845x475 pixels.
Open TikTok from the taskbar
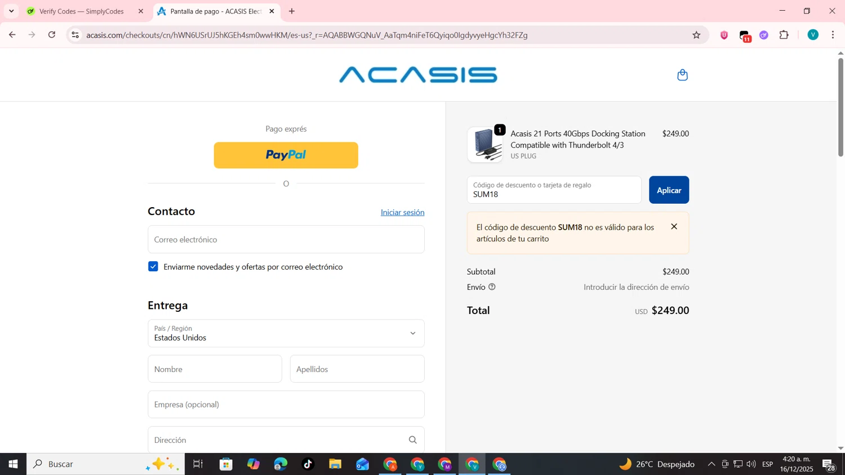pyautogui.click(x=308, y=464)
